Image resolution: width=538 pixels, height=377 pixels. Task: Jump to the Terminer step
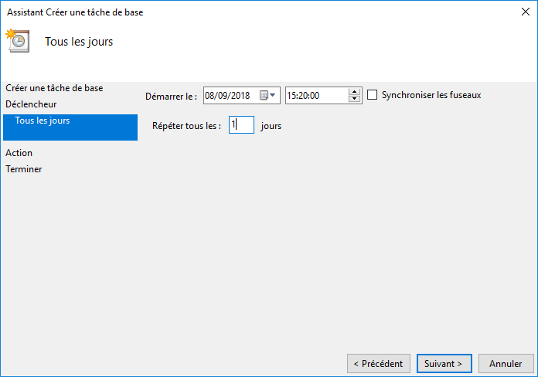[x=24, y=169]
